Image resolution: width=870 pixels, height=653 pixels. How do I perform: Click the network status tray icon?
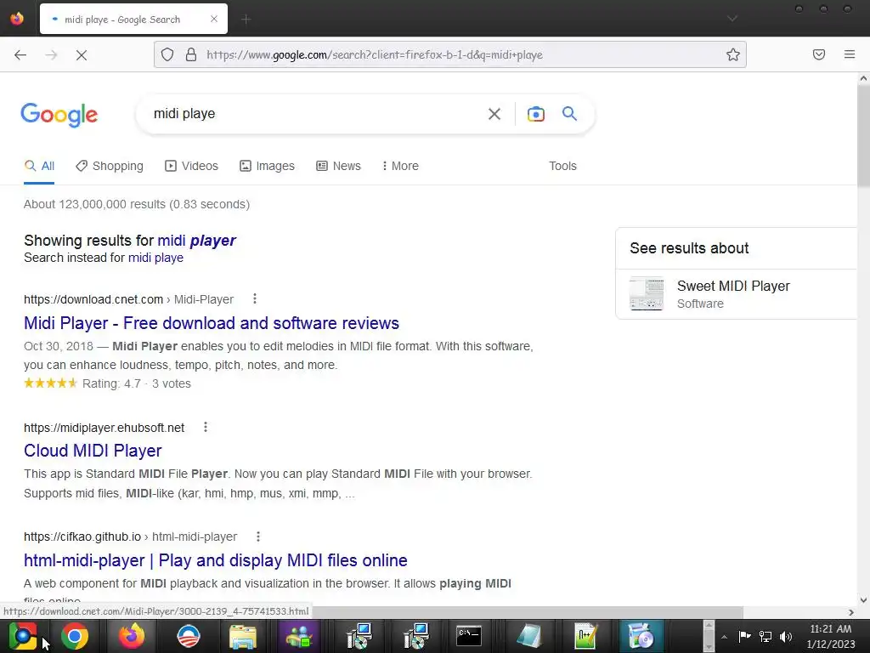click(x=765, y=636)
